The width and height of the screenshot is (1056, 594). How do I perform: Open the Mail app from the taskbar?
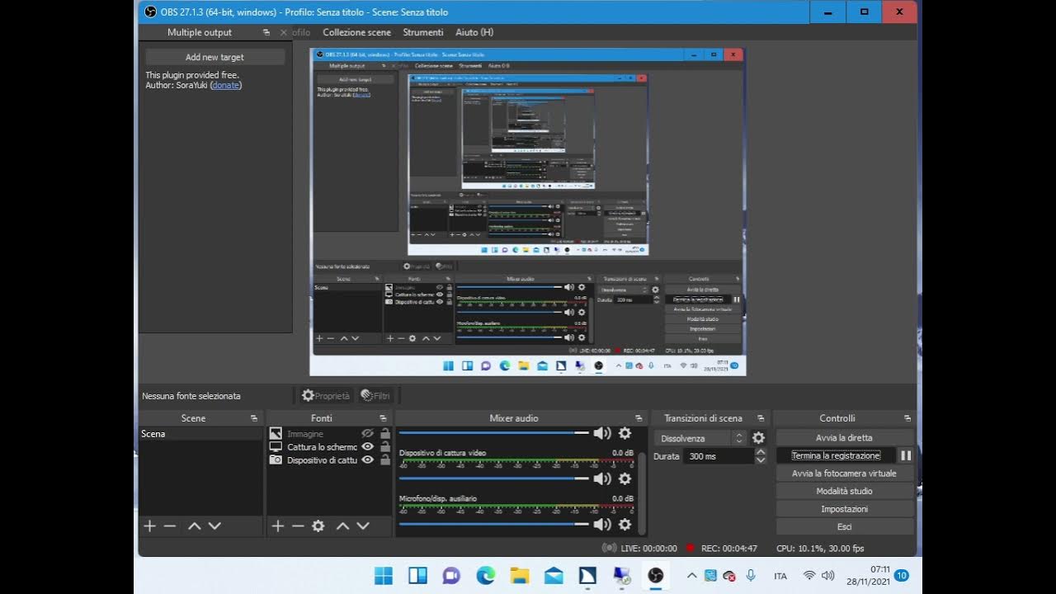[x=554, y=575]
